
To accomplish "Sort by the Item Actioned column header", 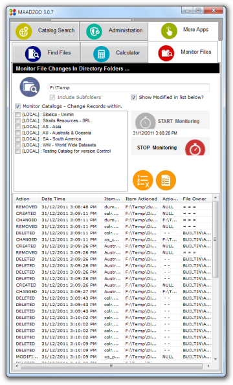I will (x=142, y=199).
